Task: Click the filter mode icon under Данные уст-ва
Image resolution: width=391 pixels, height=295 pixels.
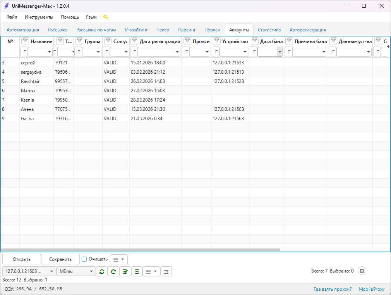Action: click(333, 52)
